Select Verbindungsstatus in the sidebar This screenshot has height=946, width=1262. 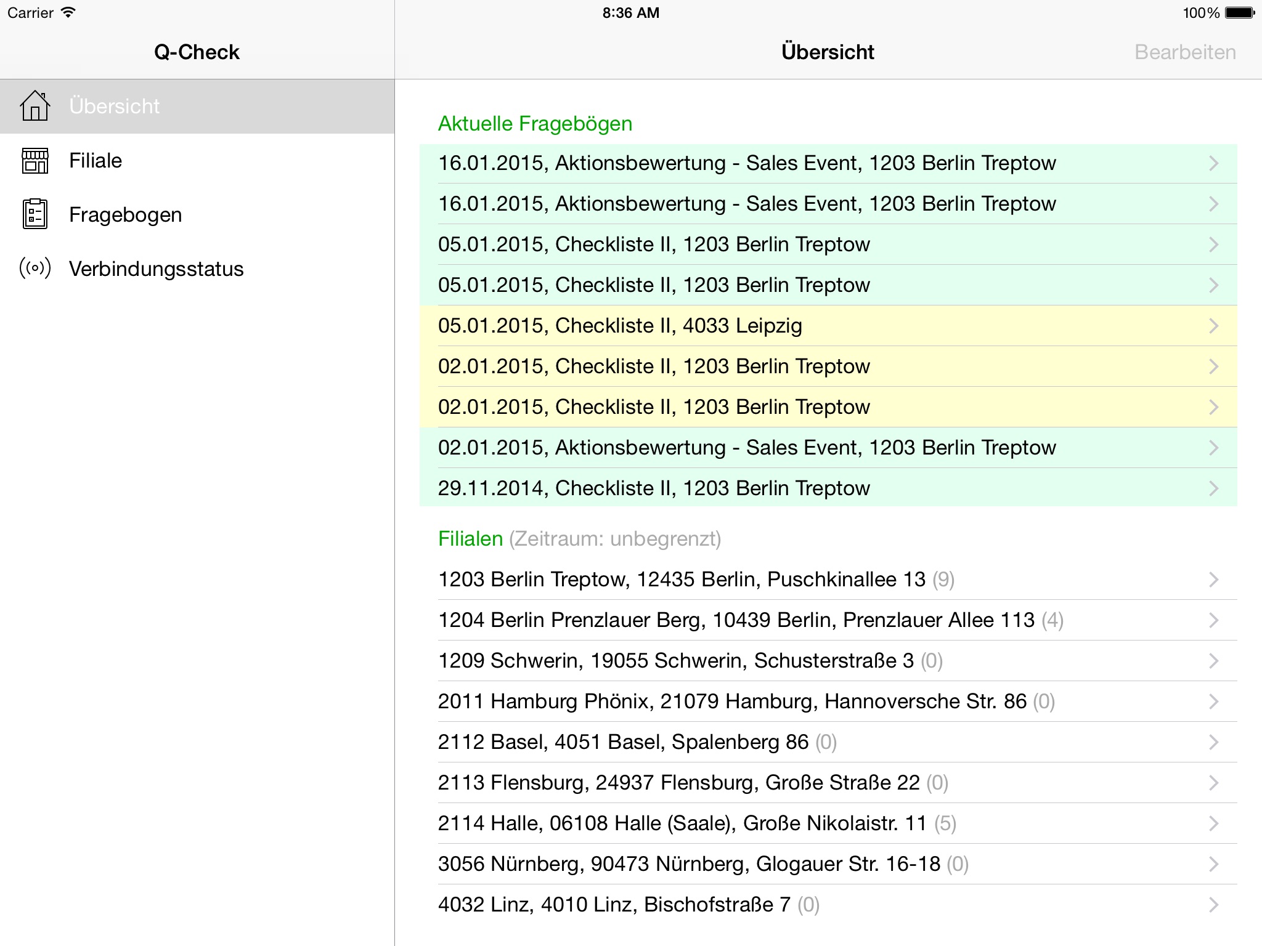tap(157, 269)
